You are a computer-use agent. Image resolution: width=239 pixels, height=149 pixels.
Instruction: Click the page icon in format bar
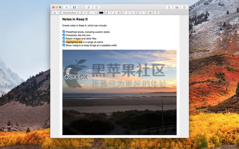(x=157, y=13)
